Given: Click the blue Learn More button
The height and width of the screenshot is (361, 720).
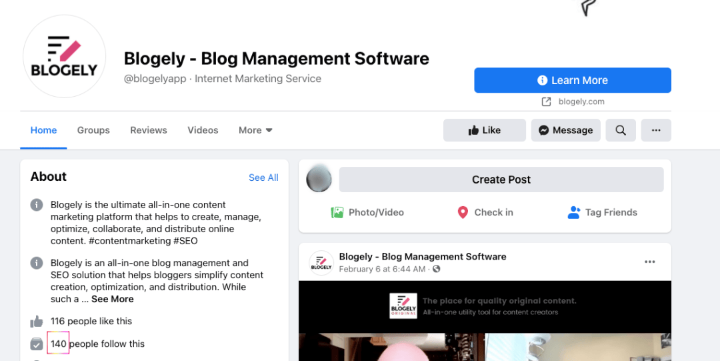Looking at the screenshot, I should coord(573,80).
